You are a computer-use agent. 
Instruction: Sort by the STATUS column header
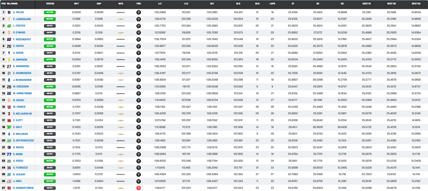tap(50, 4)
